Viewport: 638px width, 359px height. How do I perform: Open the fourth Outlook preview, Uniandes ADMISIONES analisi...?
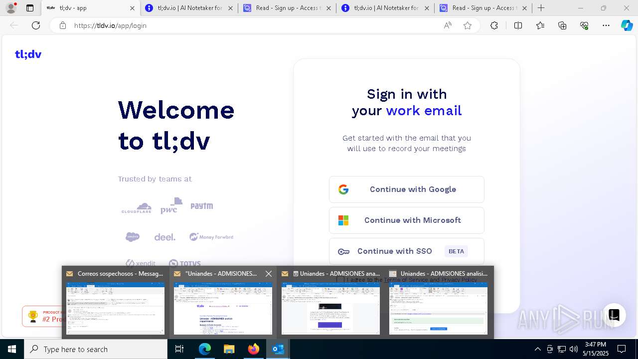(438, 302)
